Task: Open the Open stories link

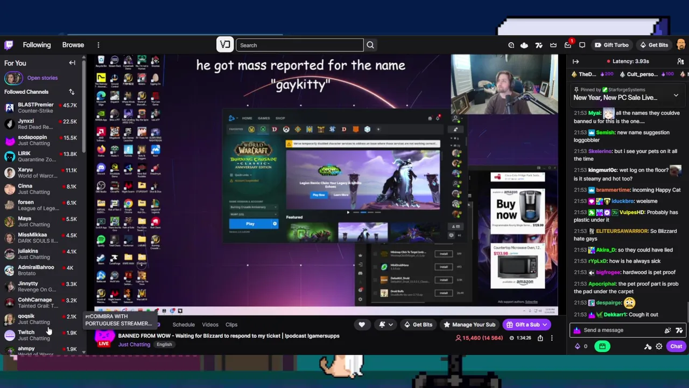Action: pyautogui.click(x=42, y=78)
